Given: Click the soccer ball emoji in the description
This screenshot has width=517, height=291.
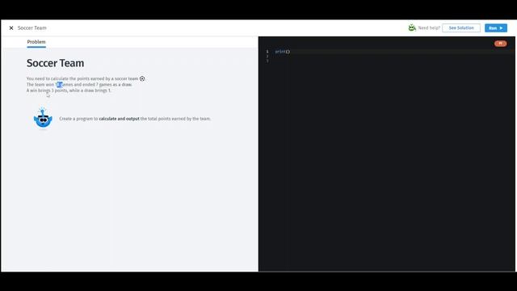Looking at the screenshot, I should coord(142,78).
